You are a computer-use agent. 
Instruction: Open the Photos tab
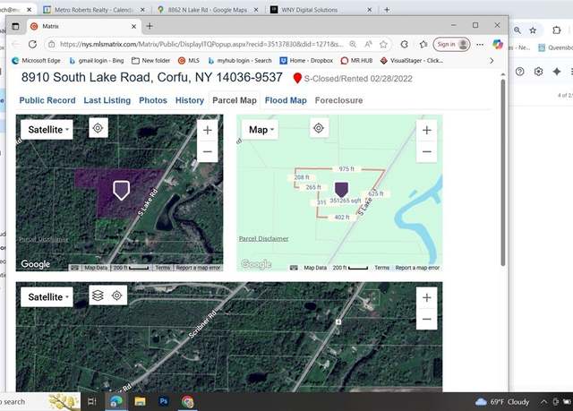pyautogui.click(x=153, y=100)
